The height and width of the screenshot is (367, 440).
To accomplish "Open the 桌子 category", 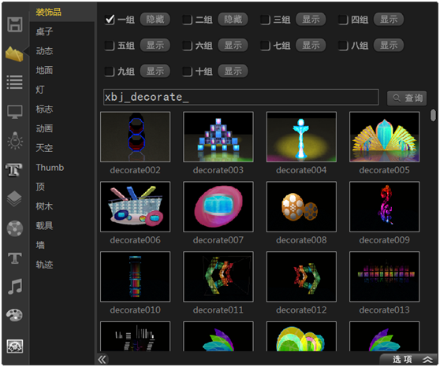I will pos(44,32).
